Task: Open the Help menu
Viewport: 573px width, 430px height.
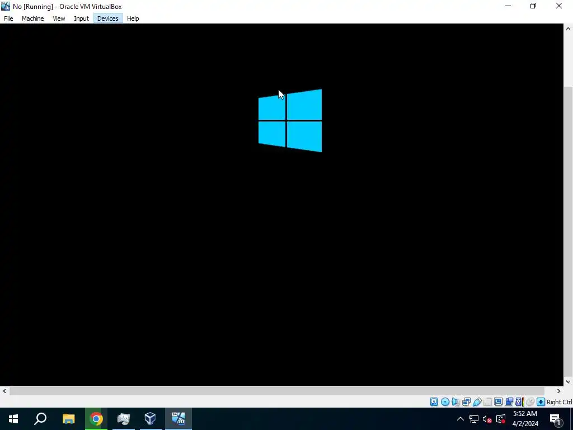Action: pyautogui.click(x=133, y=18)
